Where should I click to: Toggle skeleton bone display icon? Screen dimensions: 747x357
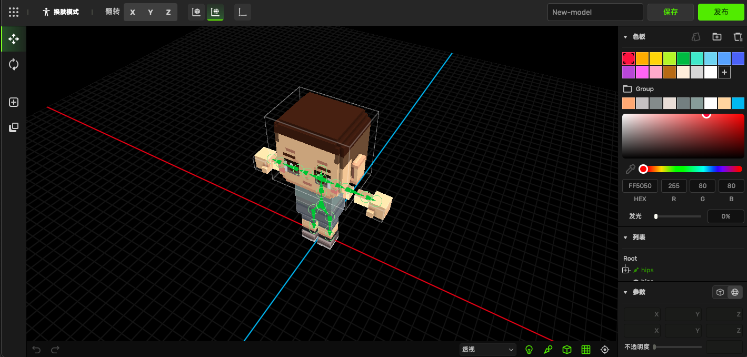click(x=548, y=350)
